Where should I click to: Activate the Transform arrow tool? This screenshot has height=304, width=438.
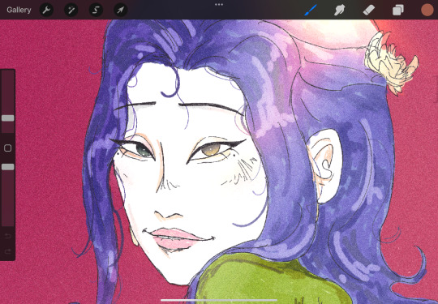(x=121, y=11)
